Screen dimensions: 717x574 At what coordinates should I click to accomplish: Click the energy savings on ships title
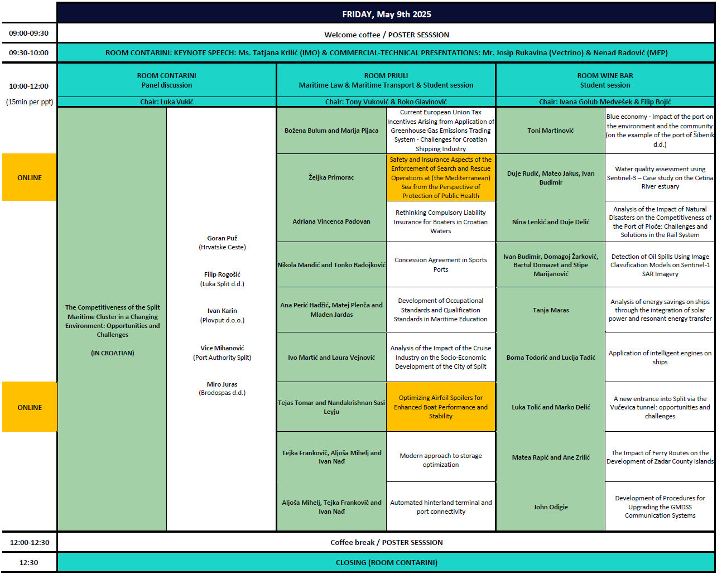tap(660, 310)
